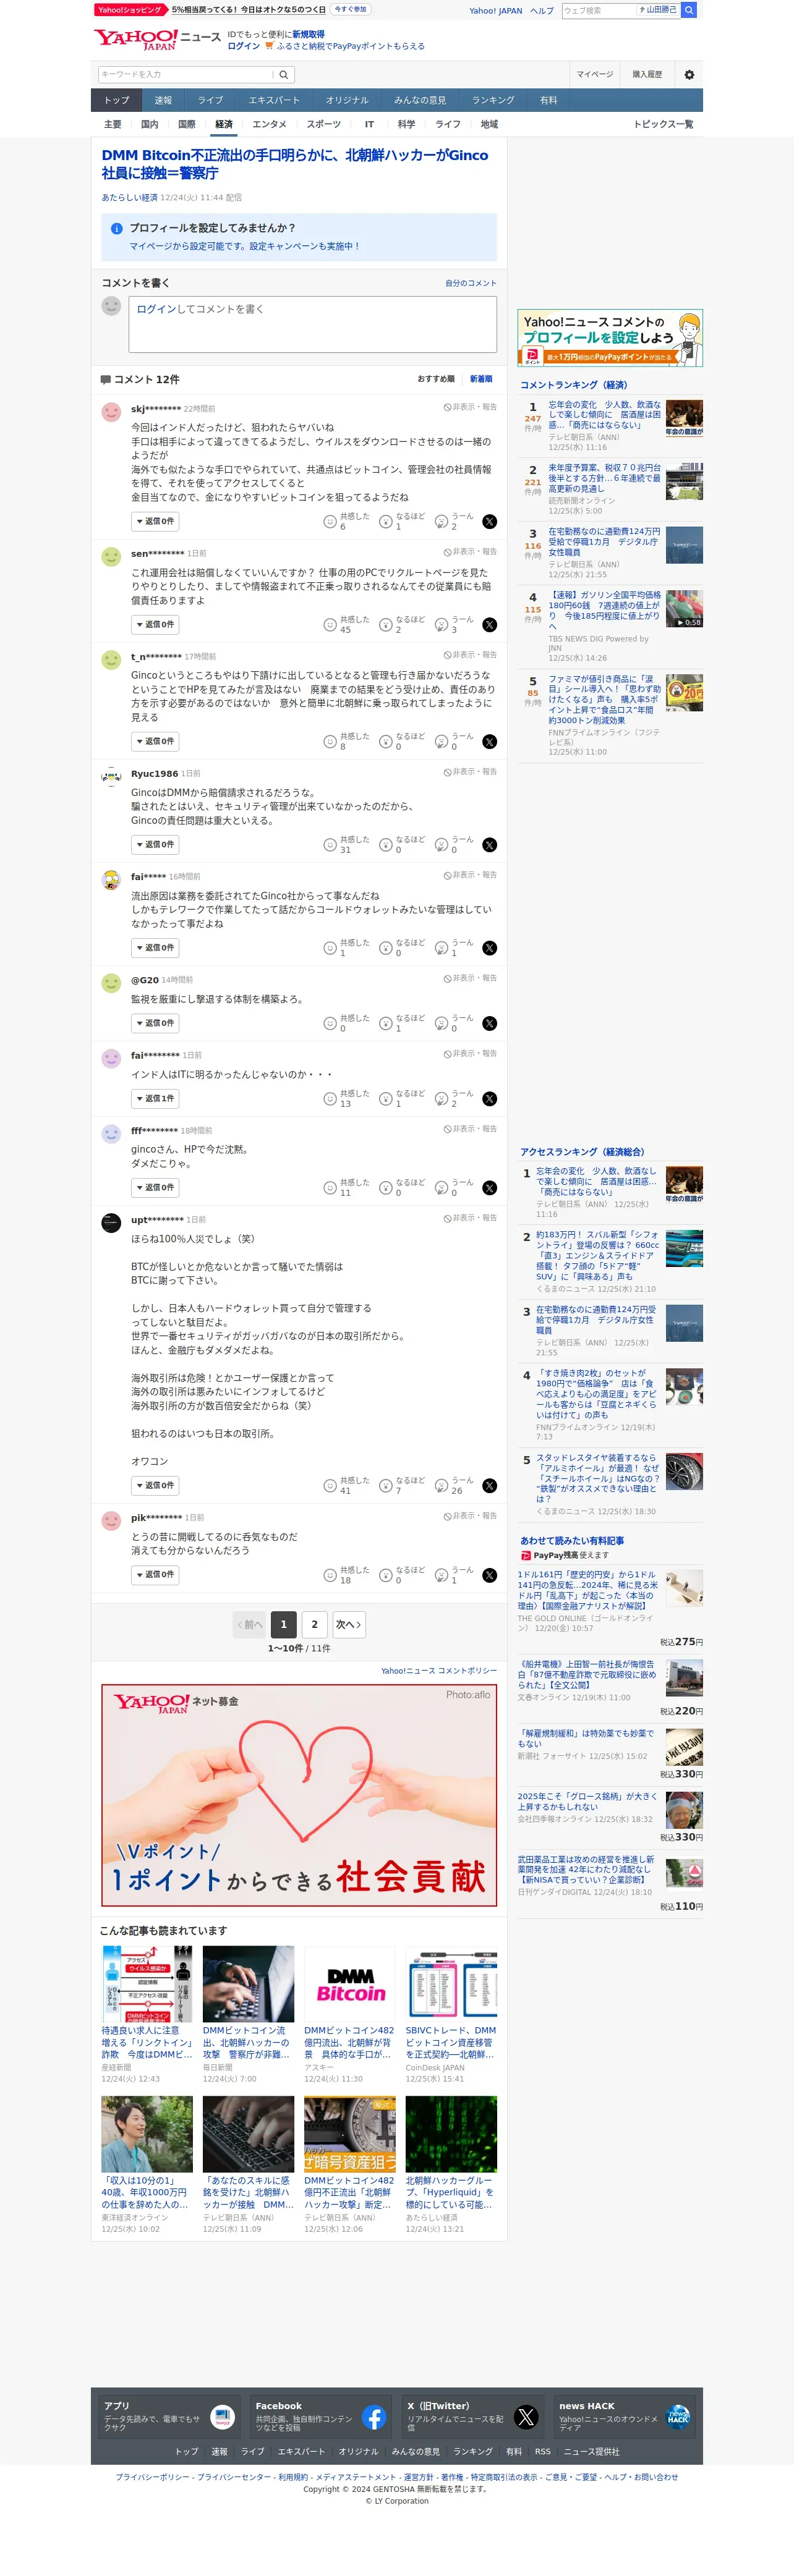This screenshot has height=2576, width=794.
Task: Click the Yahoo! JAPAN news logo
Action: [x=157, y=40]
